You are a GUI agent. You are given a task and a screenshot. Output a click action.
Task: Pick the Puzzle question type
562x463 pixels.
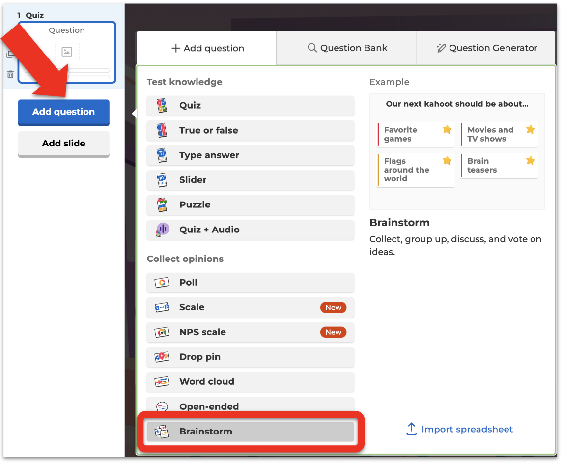point(251,205)
